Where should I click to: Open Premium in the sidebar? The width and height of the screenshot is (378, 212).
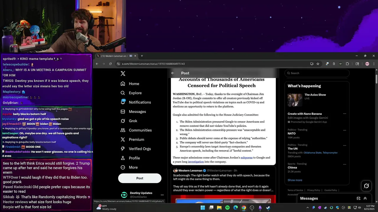[x=132, y=140]
